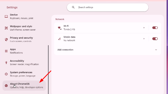Select System preferences in sidebar

[x=24, y=74]
